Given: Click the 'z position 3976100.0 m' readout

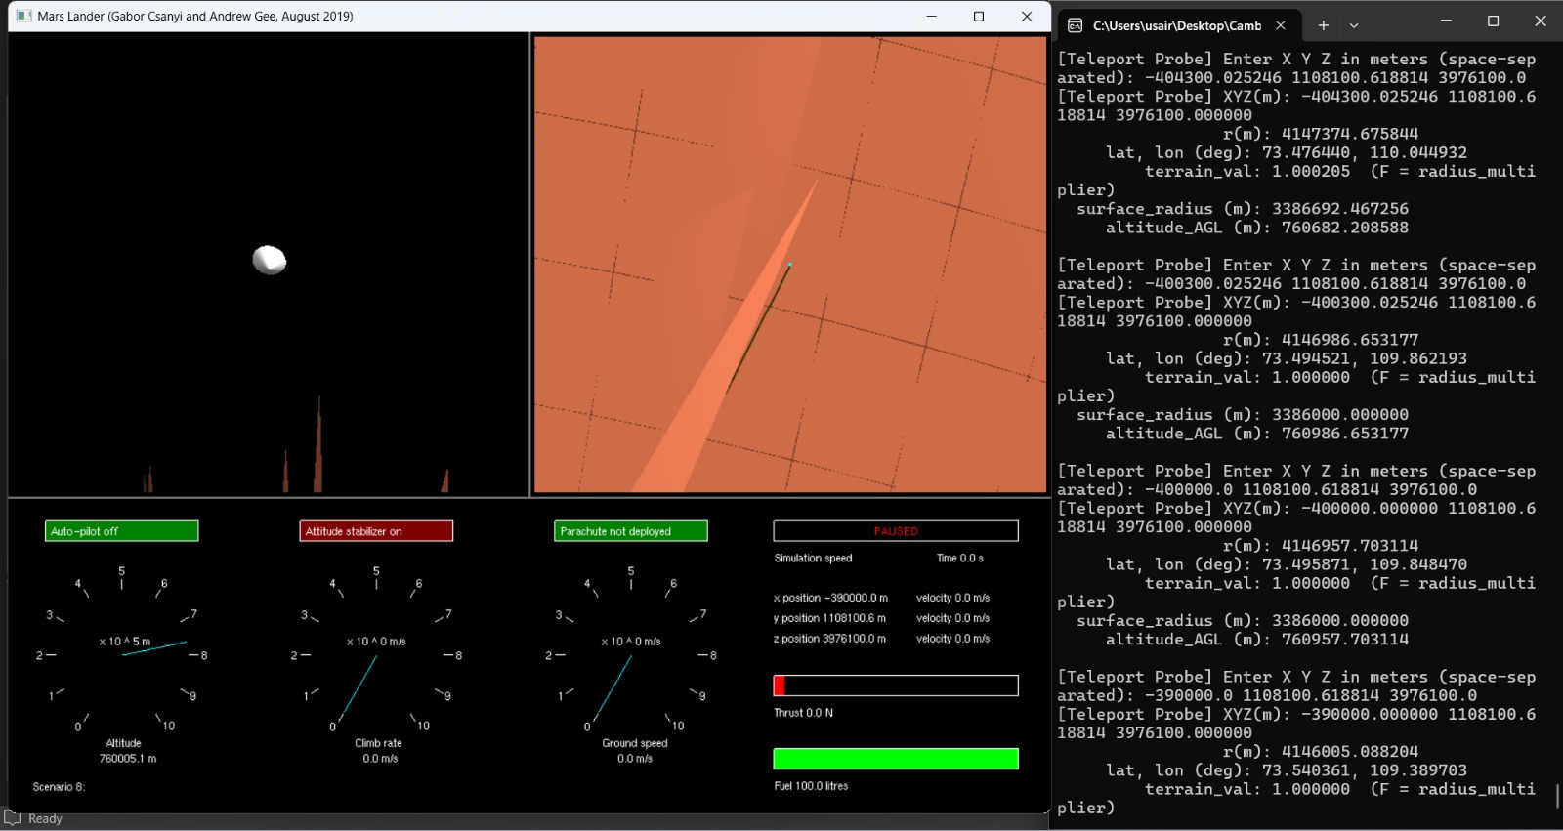Looking at the screenshot, I should [x=829, y=639].
